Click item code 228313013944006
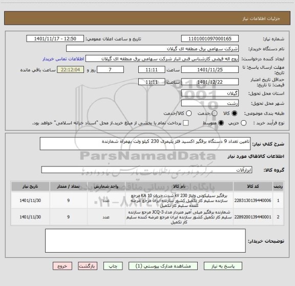 pyautogui.click(x=252, y=200)
